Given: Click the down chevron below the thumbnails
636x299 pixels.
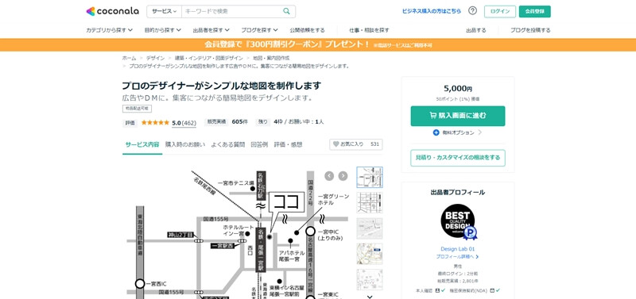Looking at the screenshot, I should (370, 297).
